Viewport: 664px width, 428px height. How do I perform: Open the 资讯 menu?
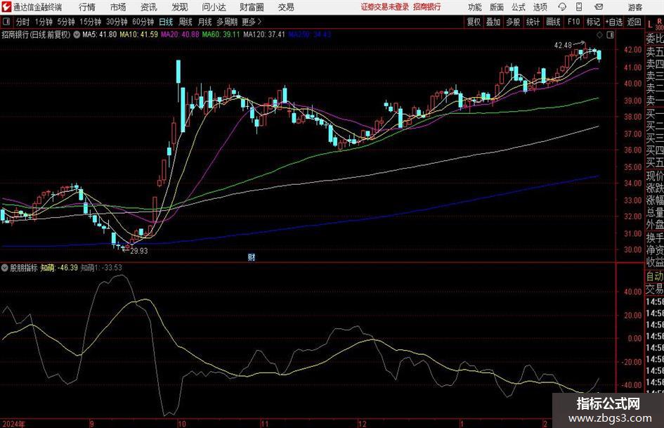pos(149,7)
